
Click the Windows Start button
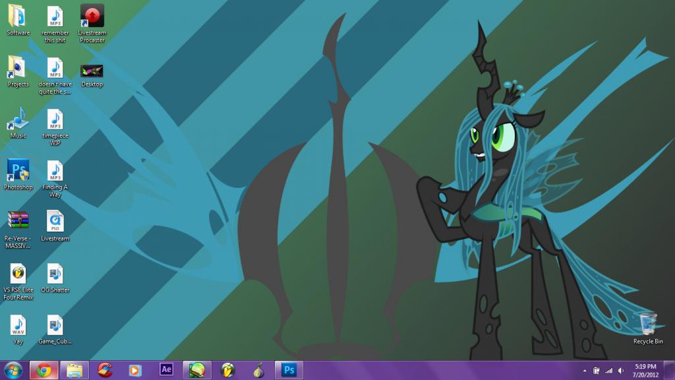(x=13, y=370)
